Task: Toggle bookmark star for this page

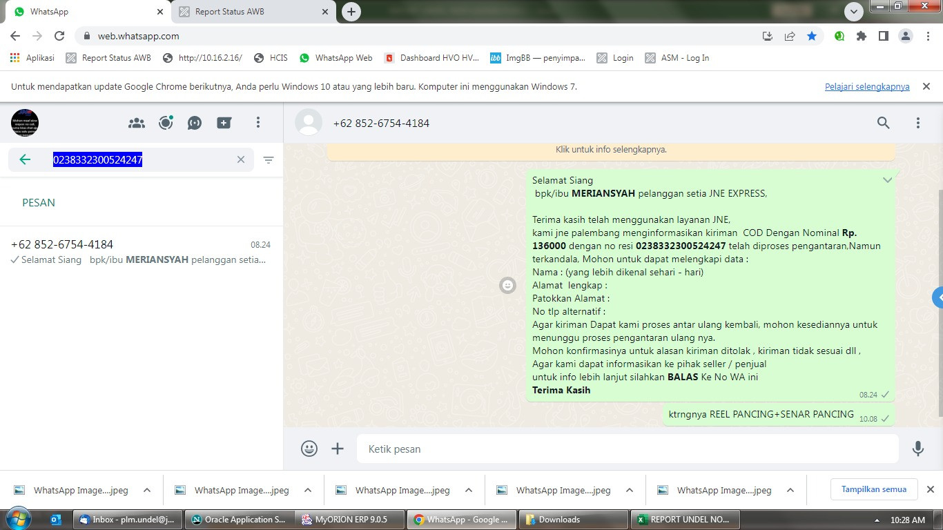Action: (x=812, y=36)
